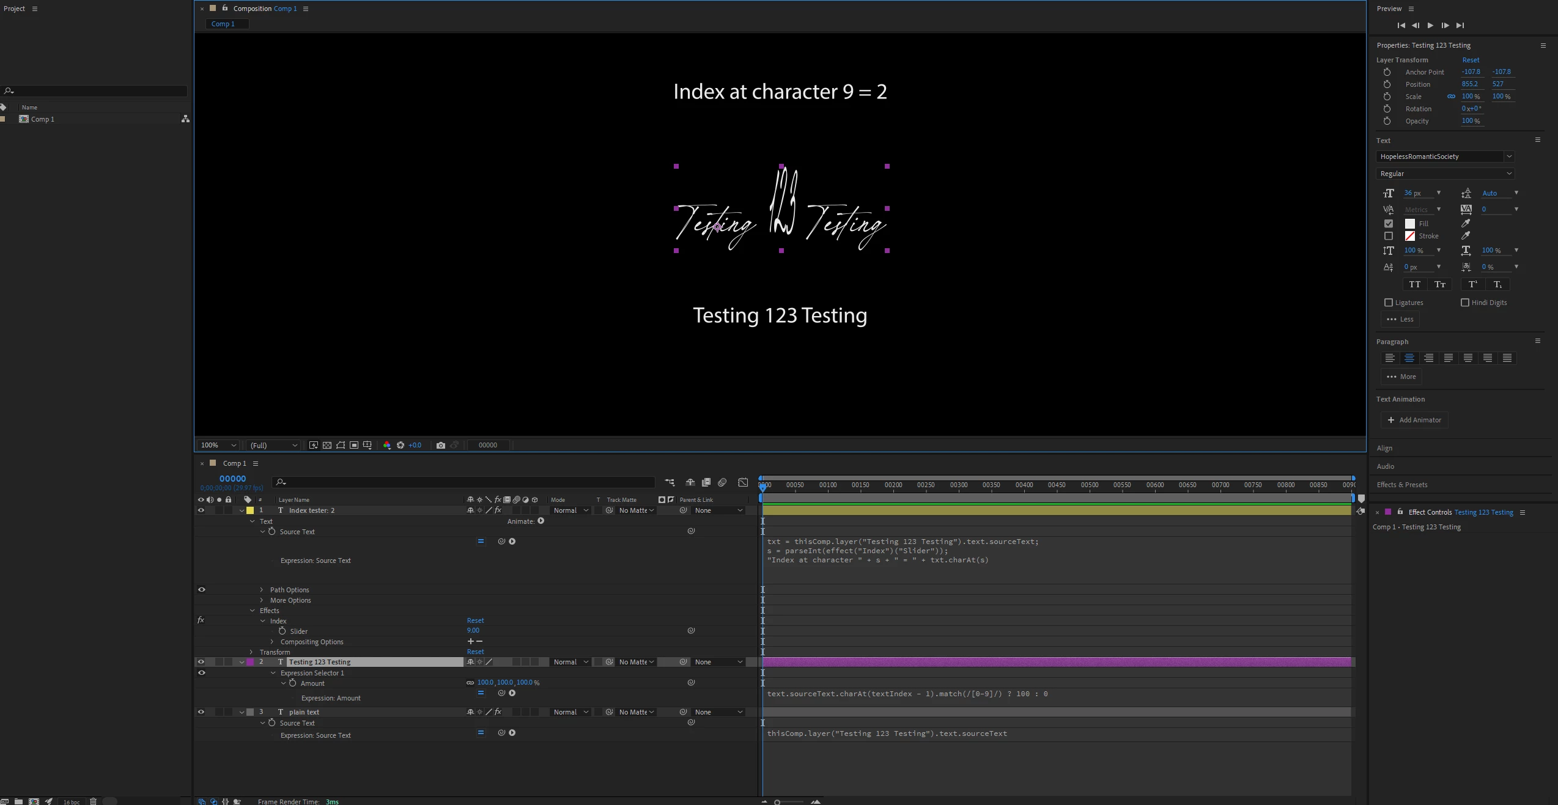The image size is (1558, 805).
Task: Open the HopelessRomanticSociety font dropdown
Action: click(x=1509, y=156)
